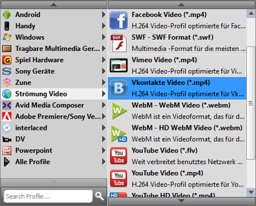The image size is (256, 206).
Task: Choose SWF - SWF Format (*.swf) profile
Action: pos(177,43)
